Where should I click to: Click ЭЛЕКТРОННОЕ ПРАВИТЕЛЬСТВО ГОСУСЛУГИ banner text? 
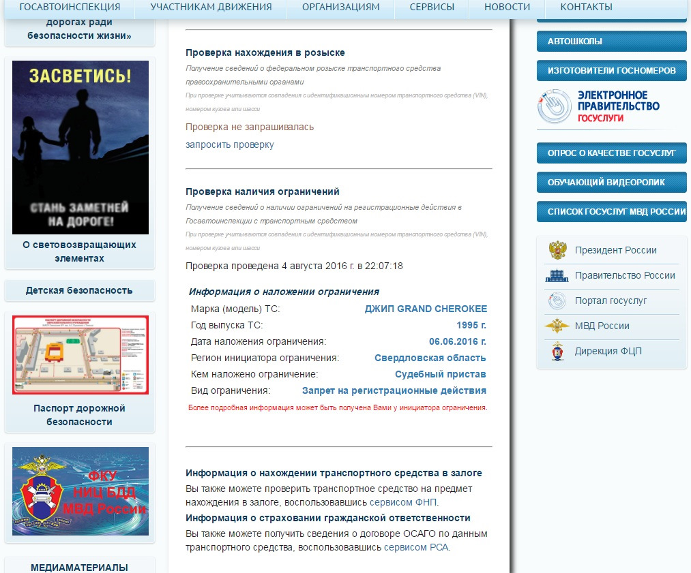tap(618, 106)
